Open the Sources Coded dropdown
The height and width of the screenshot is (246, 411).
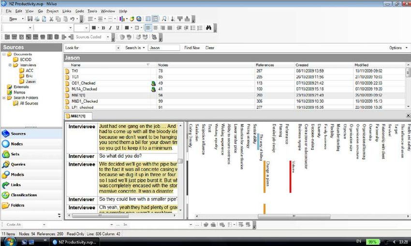pyautogui.click(x=108, y=37)
